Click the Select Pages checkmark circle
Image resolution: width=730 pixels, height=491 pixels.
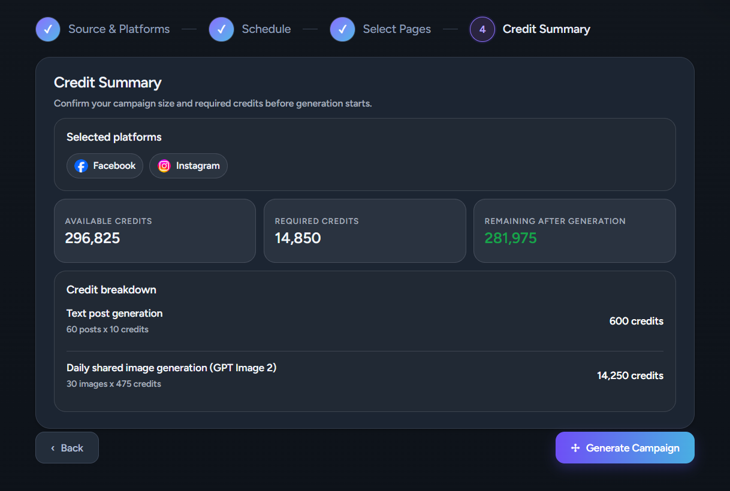point(342,29)
